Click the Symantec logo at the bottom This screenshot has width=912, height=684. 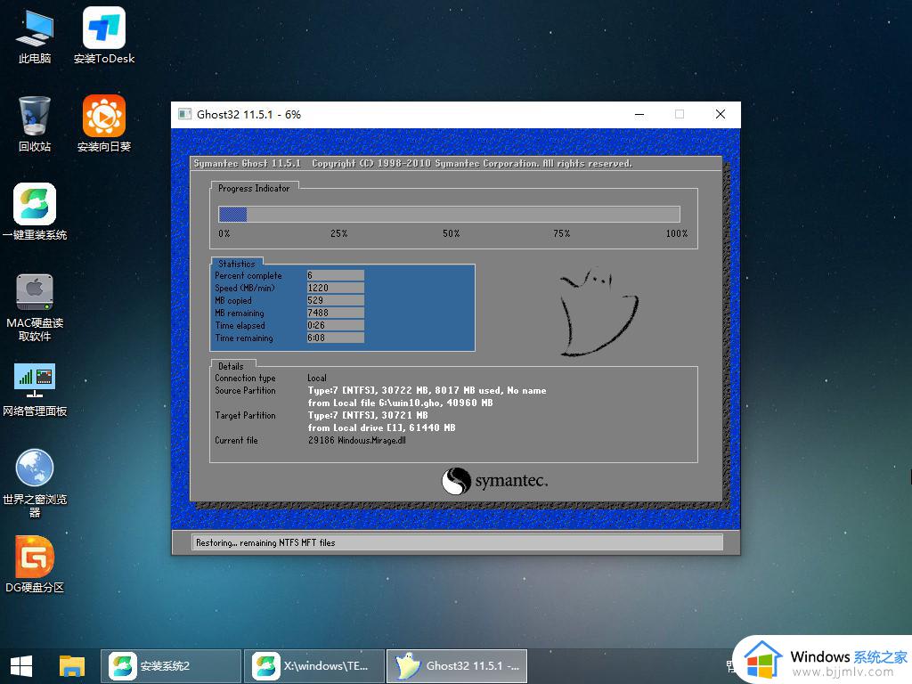tap(494, 481)
